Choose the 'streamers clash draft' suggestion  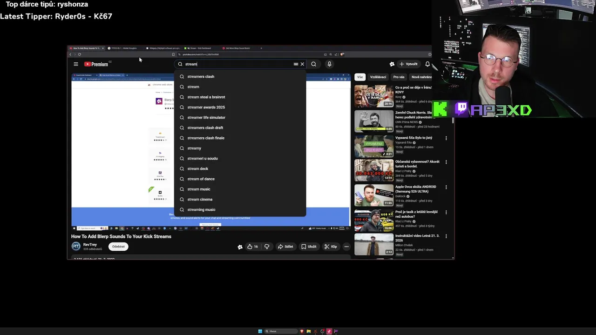click(x=240, y=127)
